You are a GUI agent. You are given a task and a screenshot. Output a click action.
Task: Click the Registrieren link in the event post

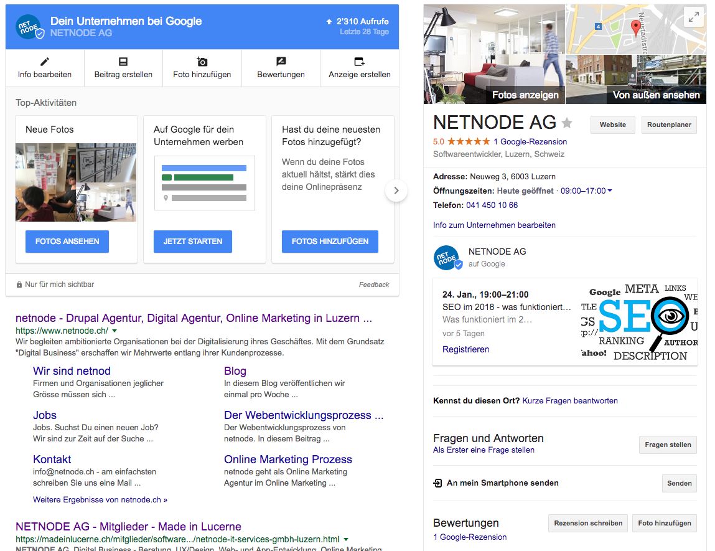[465, 349]
